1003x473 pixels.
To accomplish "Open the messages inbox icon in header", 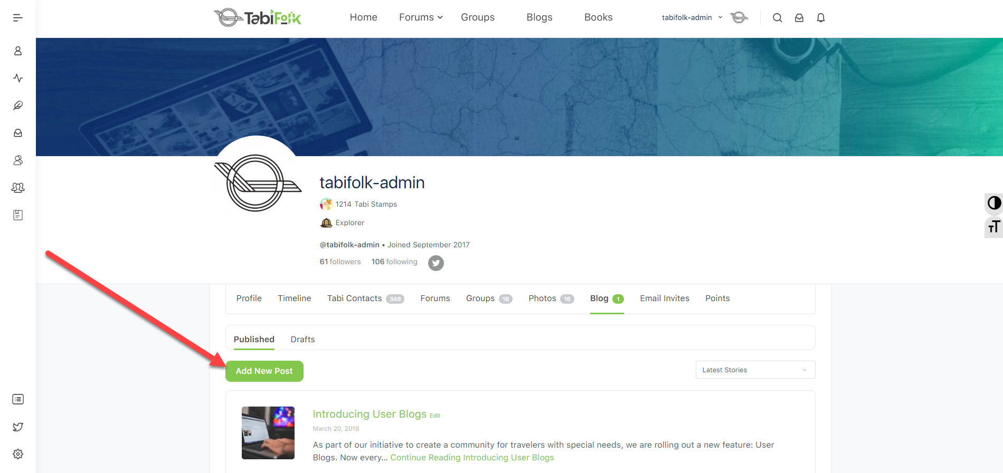I will (799, 17).
